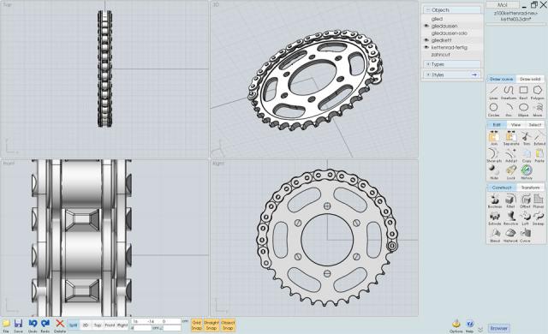This screenshot has height=334, width=548.
Task: Pick the Polygon drawing tool
Action: (x=538, y=92)
